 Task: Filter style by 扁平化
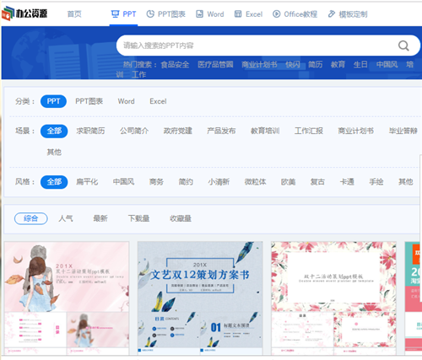tap(87, 182)
